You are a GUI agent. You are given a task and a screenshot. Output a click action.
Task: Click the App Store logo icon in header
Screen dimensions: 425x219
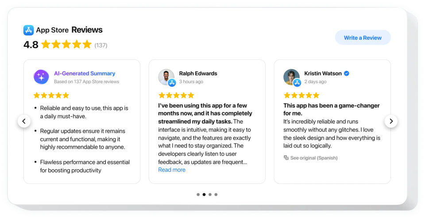point(28,30)
